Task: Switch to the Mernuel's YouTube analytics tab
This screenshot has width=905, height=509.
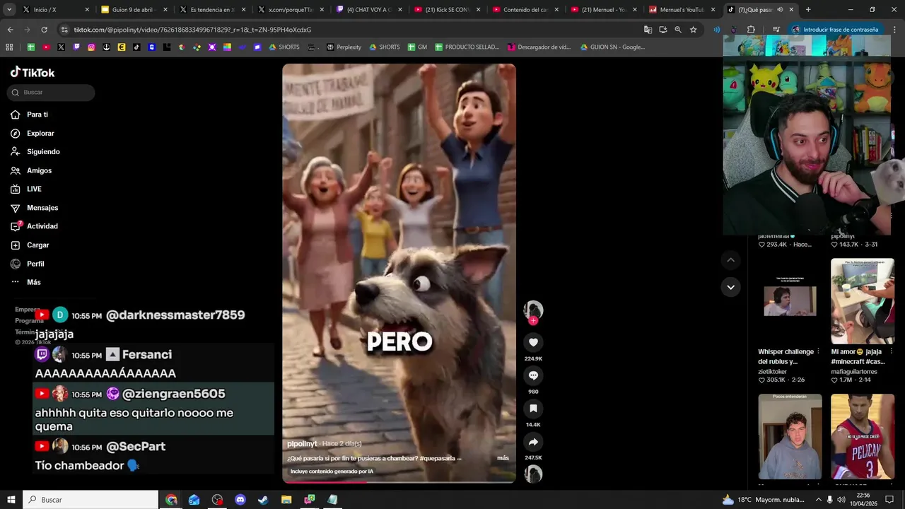Action: [682, 10]
